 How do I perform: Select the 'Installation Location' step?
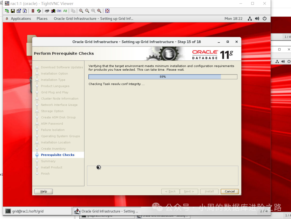tap(56, 142)
